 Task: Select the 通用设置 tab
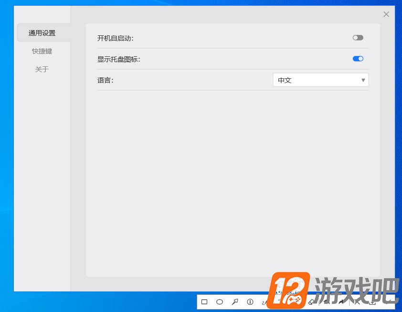pyautogui.click(x=42, y=33)
